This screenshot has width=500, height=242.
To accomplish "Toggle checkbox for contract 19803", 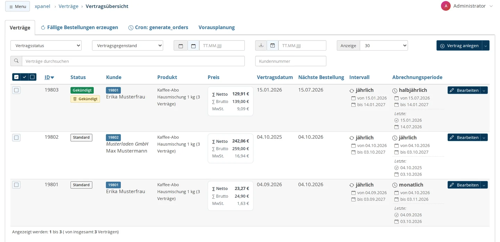I will [16, 90].
